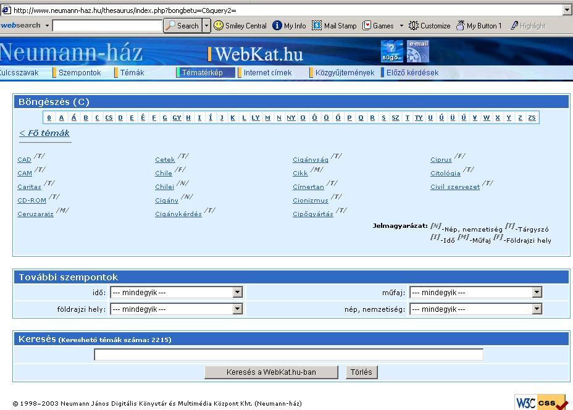Open the CD-ROM topic link
Screen dimensions: 573x410
pyautogui.click(x=31, y=200)
